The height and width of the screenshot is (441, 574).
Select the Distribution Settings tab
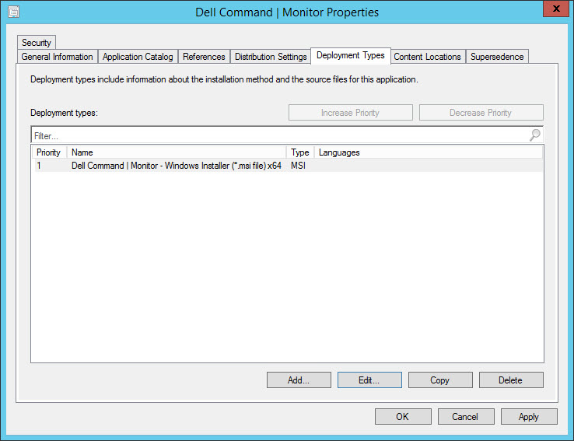click(271, 57)
